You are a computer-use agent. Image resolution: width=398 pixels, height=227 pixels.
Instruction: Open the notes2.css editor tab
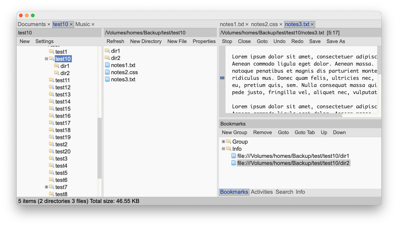pyautogui.click(x=264, y=24)
